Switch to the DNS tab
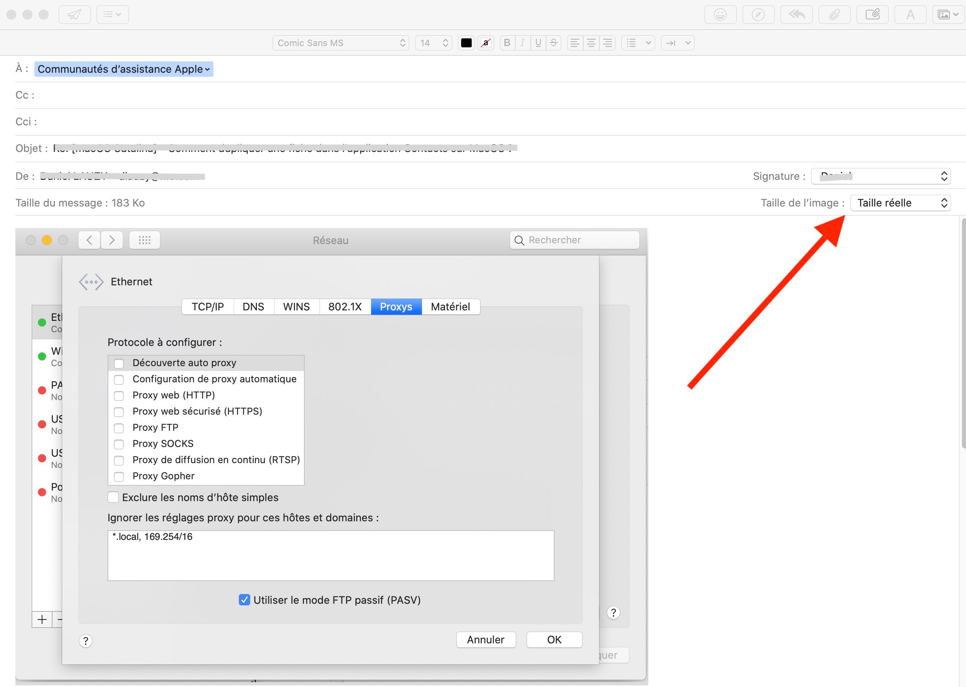This screenshot has height=687, width=966. point(253,307)
